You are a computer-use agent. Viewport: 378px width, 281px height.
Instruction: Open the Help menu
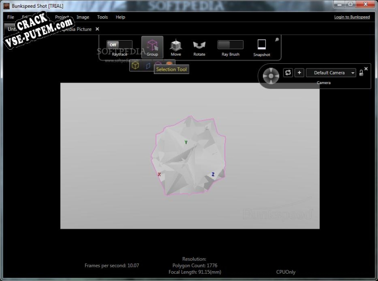[x=120, y=17]
